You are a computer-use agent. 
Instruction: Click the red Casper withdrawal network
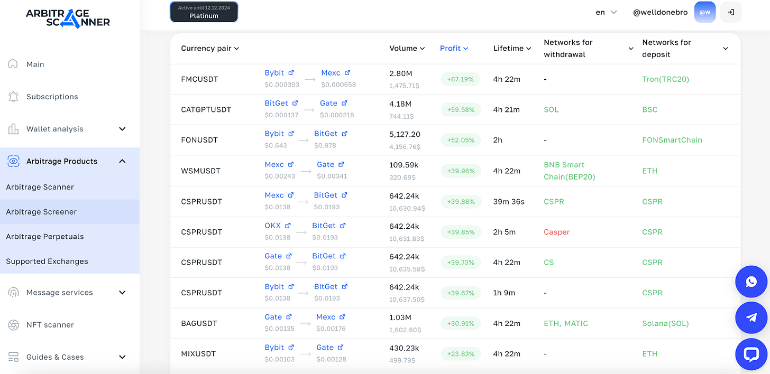pos(556,232)
